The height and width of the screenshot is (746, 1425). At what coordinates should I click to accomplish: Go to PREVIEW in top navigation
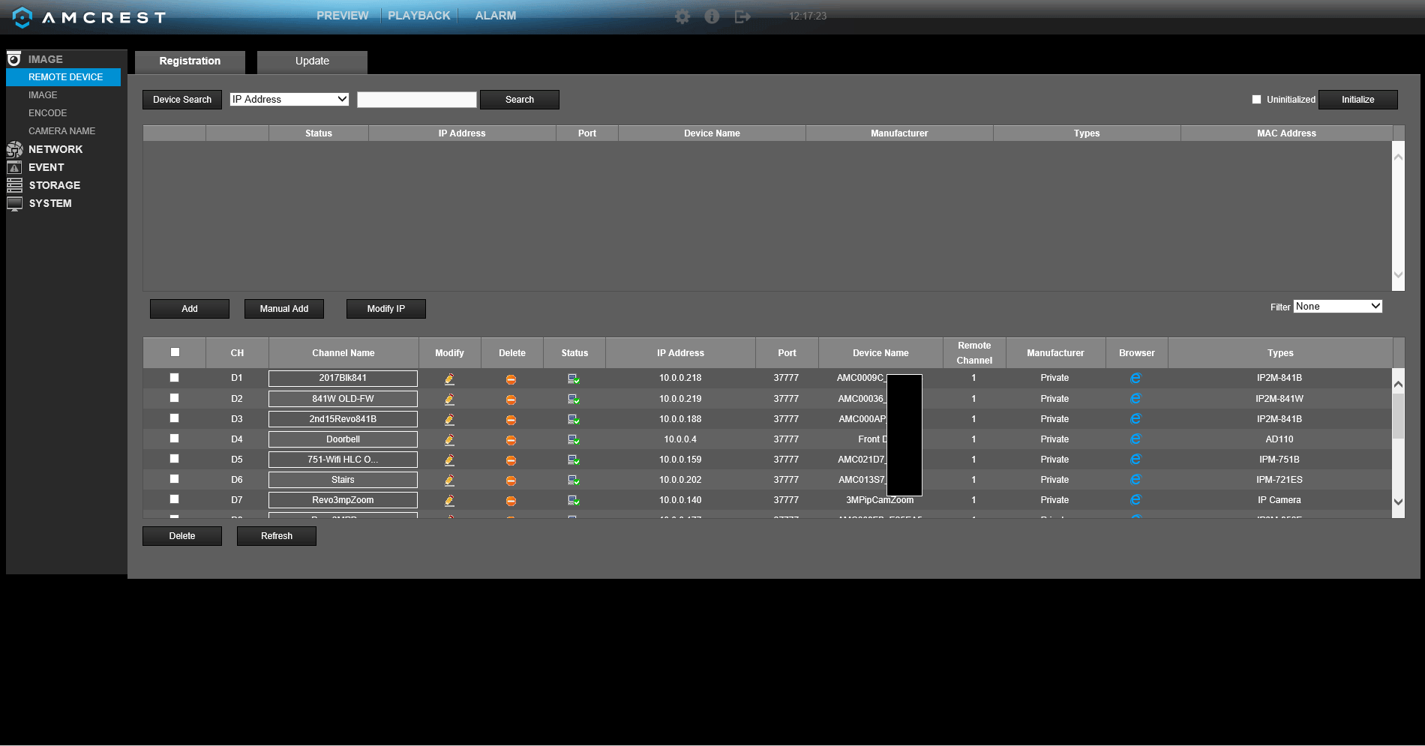pos(342,16)
